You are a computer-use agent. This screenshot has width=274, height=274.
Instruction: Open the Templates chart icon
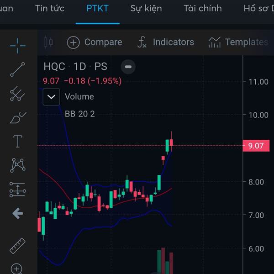(215, 42)
